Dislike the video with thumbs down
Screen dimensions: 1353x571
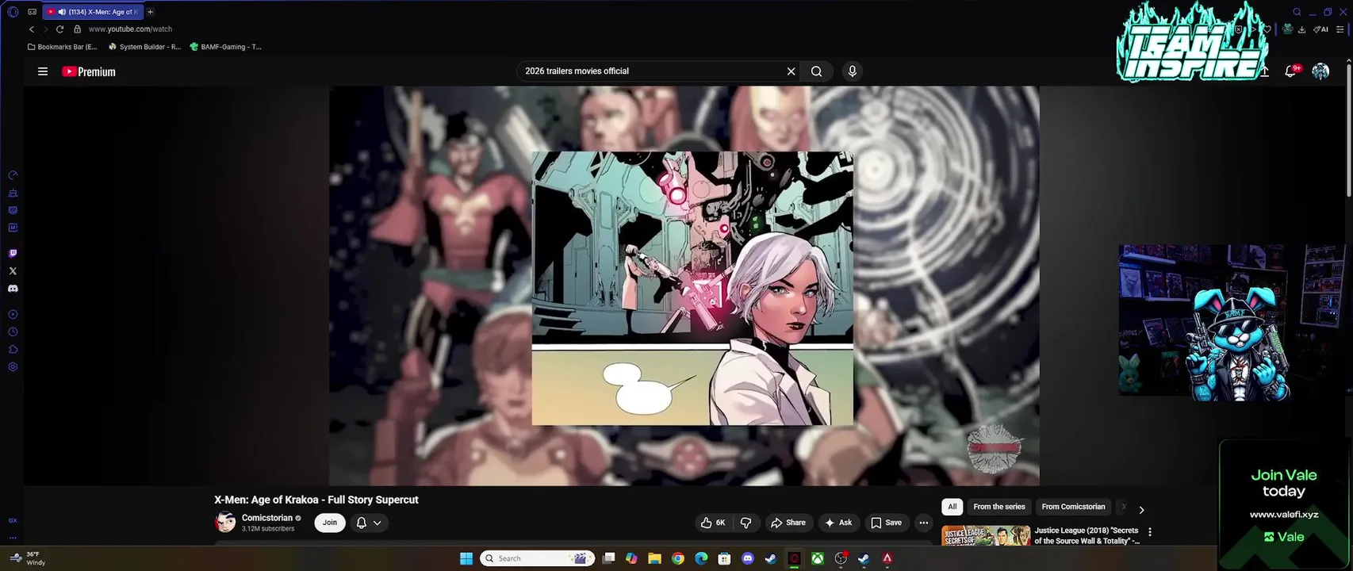click(x=745, y=523)
